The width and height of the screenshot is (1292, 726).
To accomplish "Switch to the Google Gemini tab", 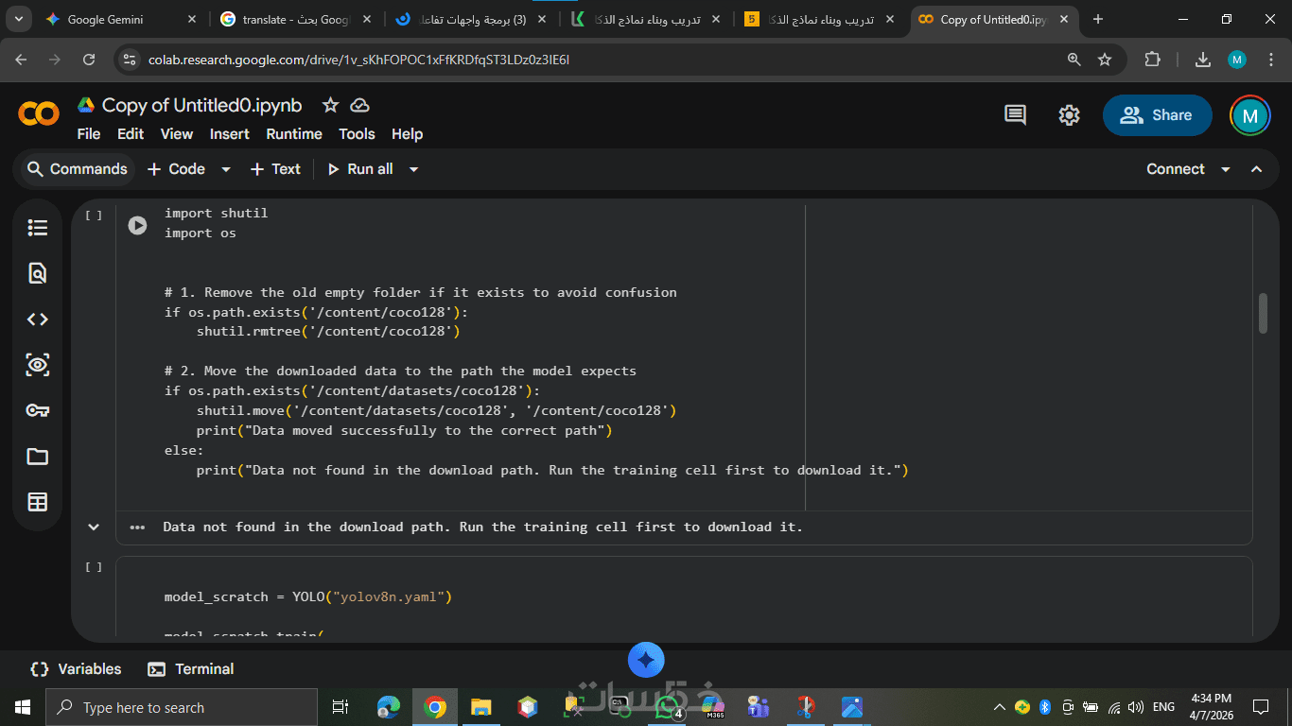I will coord(118,19).
